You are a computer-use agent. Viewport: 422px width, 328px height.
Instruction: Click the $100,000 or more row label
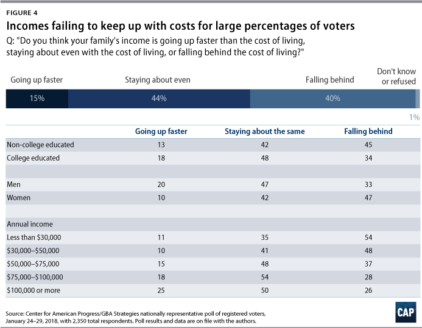33,290
